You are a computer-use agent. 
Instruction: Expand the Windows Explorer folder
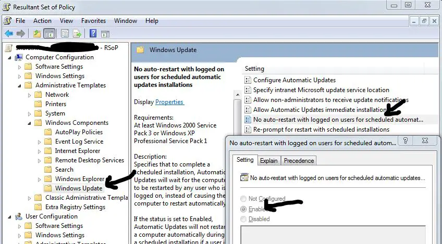tap(40, 179)
